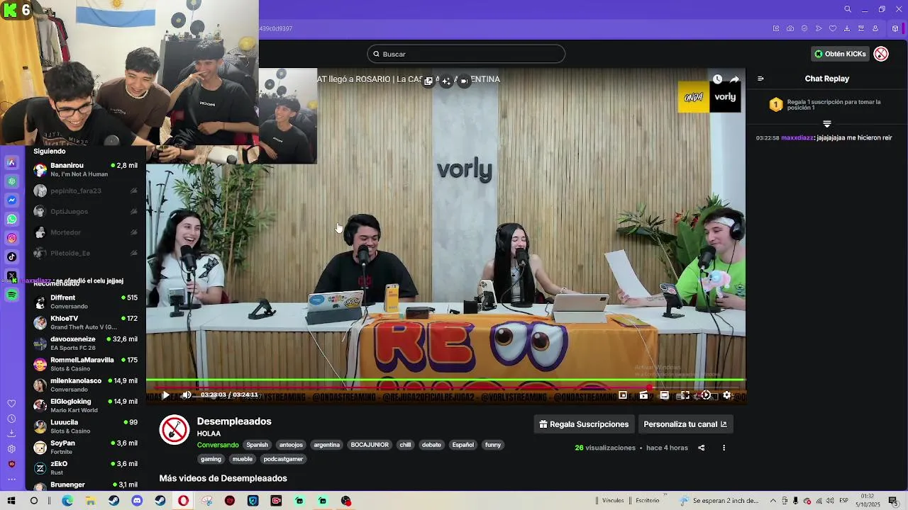Click the Kick logo in top-left corner
The width and height of the screenshot is (908, 510).
[x=10, y=10]
